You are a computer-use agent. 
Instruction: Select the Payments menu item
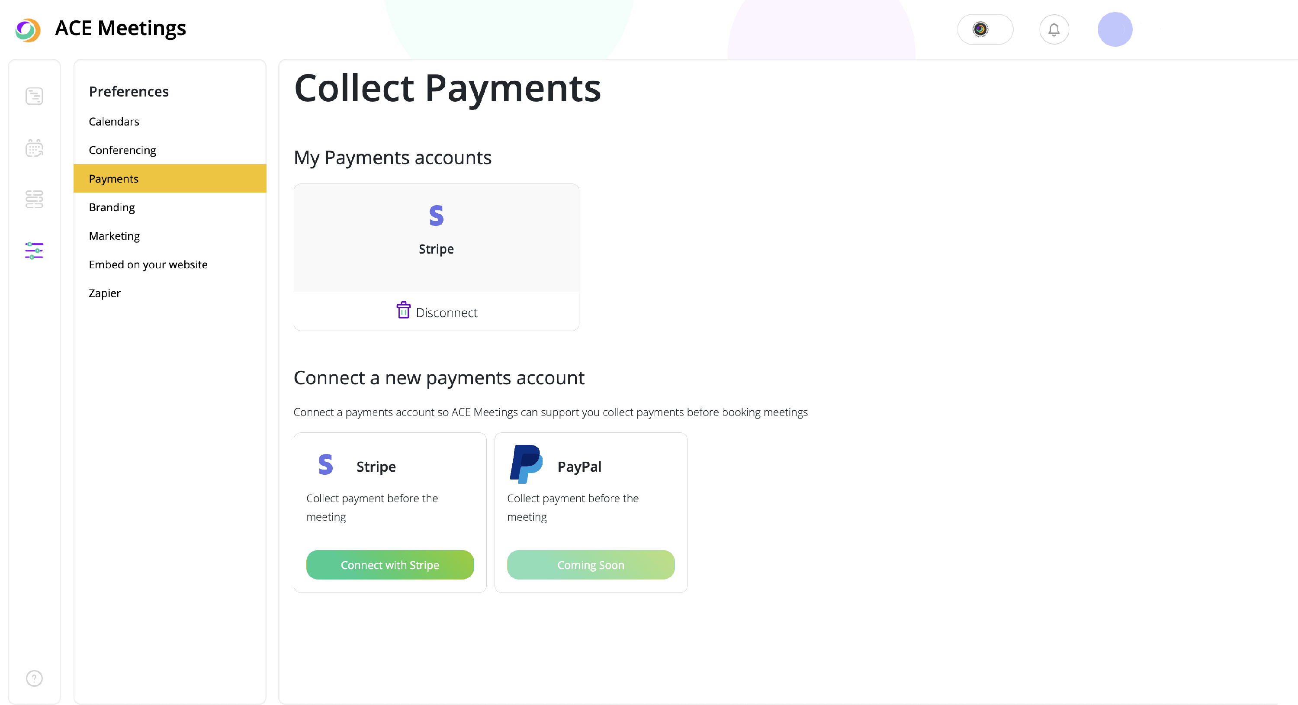pyautogui.click(x=114, y=179)
